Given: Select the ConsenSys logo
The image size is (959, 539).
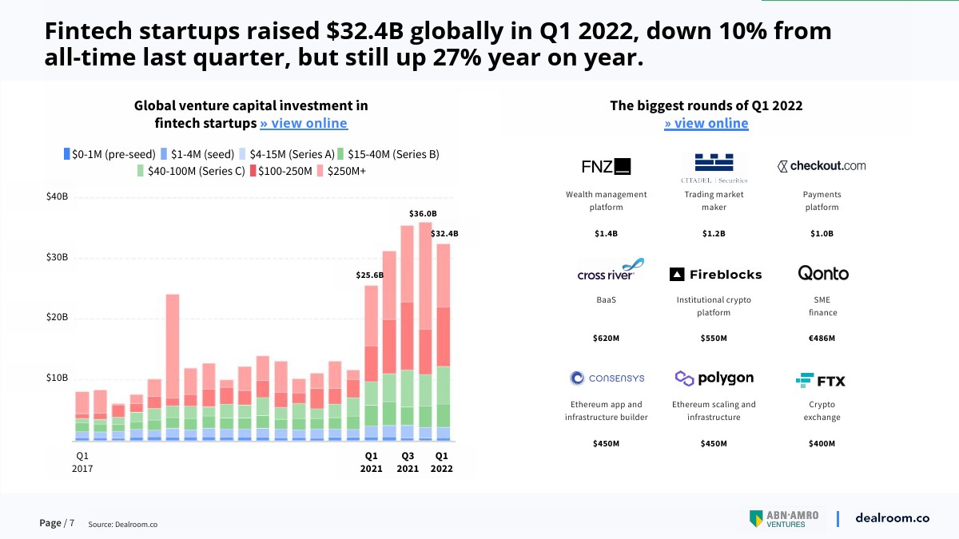Looking at the screenshot, I should coord(607,378).
